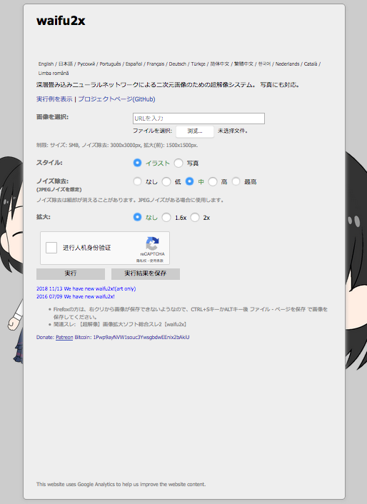Viewport: 367px width, 504px height.
Task: Click the waifu2x page title
Action: coord(61,21)
